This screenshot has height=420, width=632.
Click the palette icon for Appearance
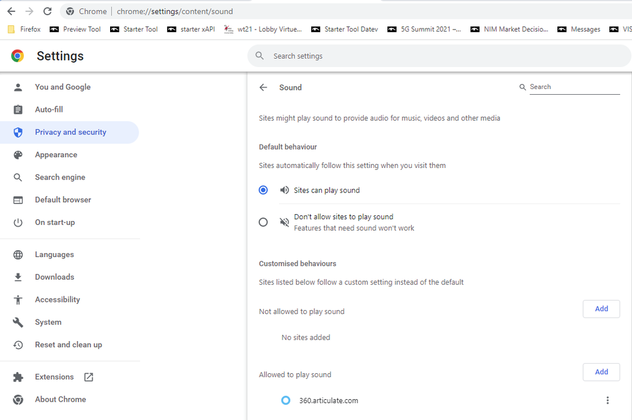pyautogui.click(x=18, y=155)
